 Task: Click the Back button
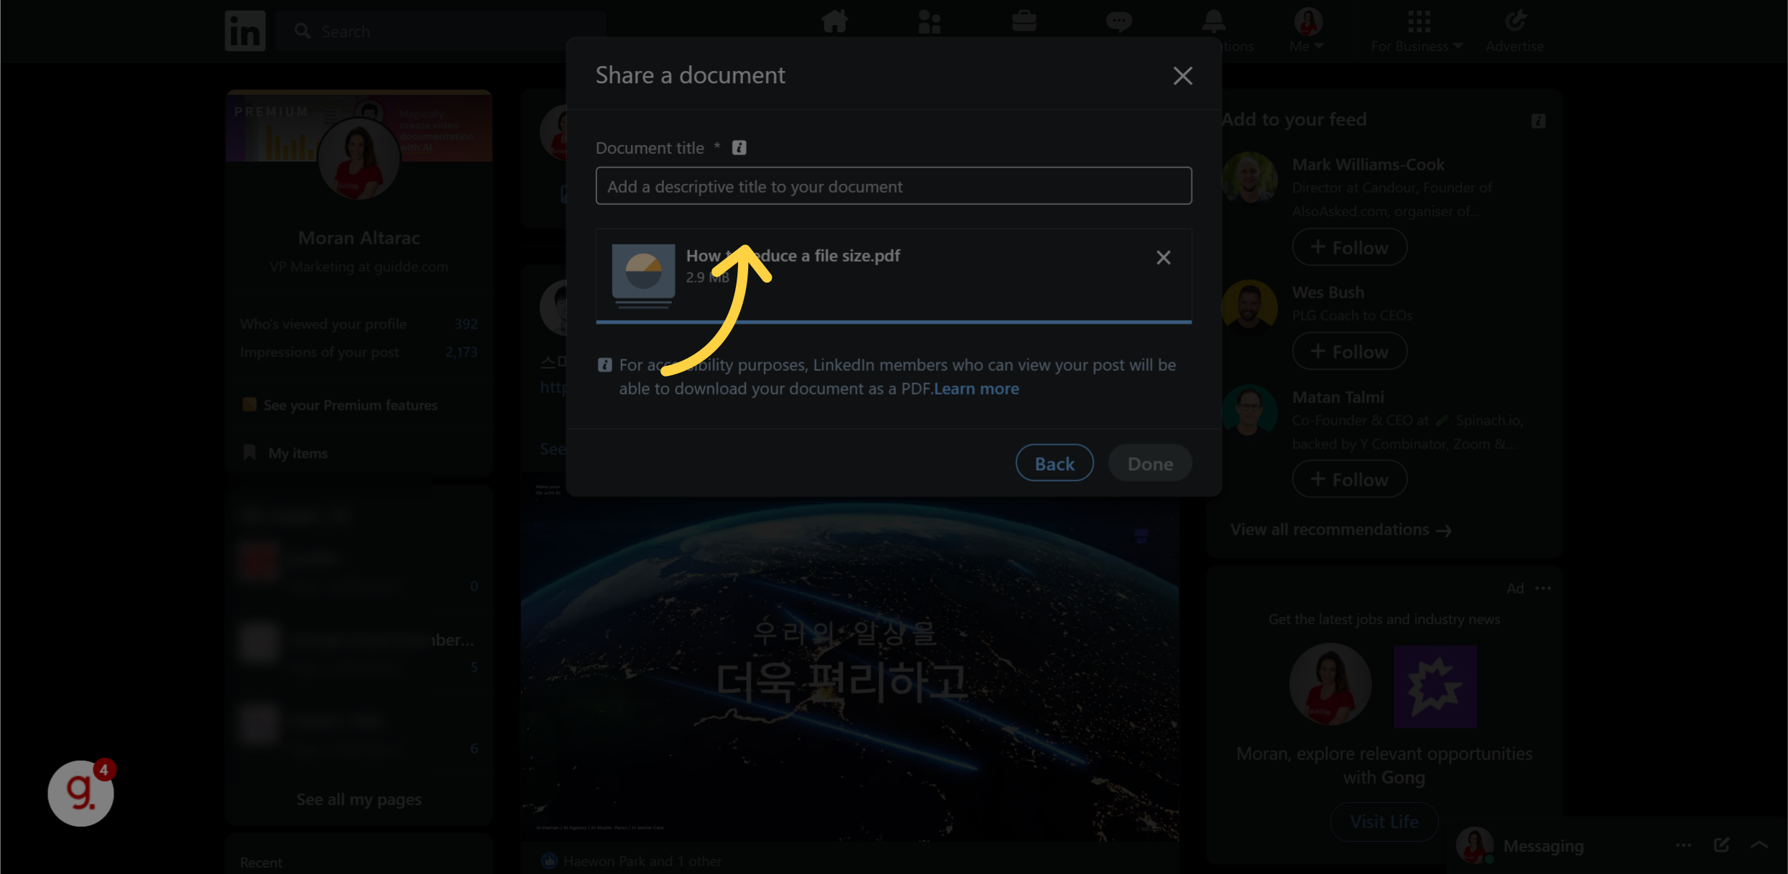(x=1054, y=463)
